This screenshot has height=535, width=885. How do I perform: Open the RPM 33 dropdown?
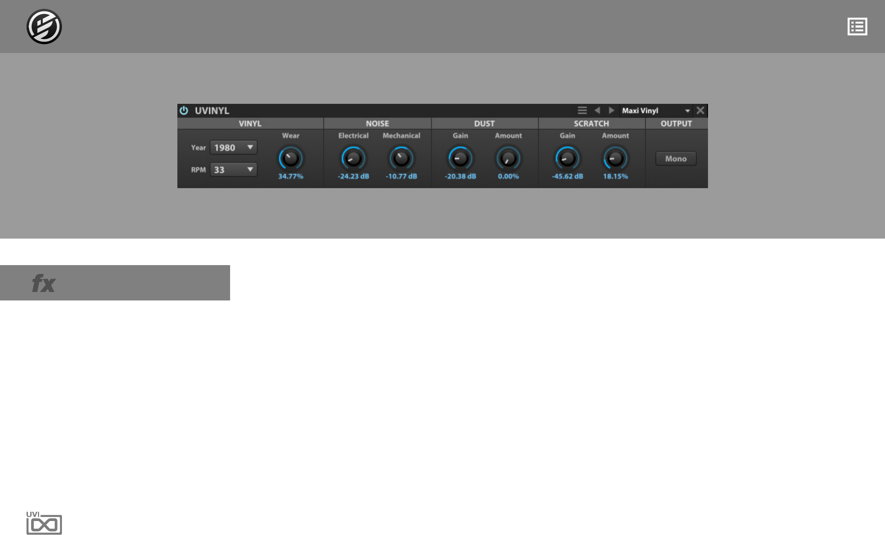(233, 170)
